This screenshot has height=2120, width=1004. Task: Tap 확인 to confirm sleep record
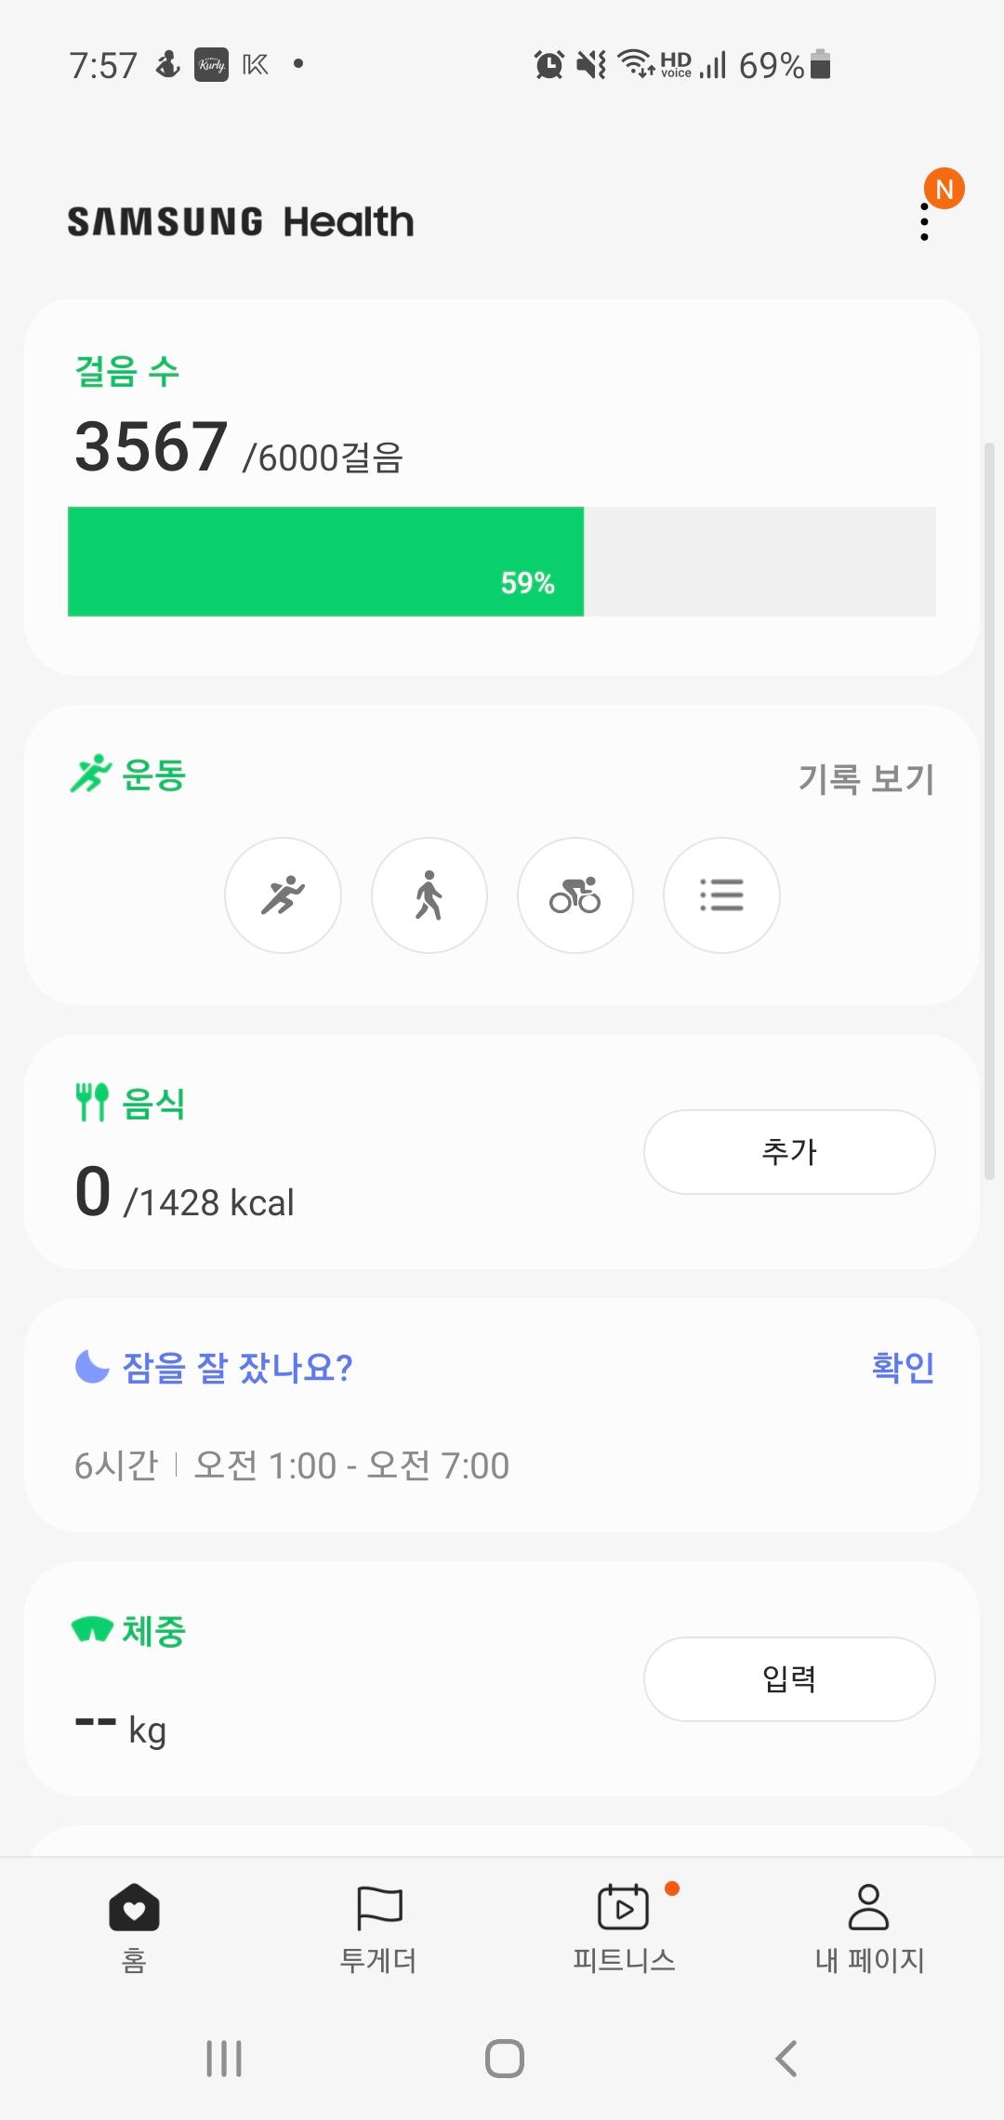[x=902, y=1367]
